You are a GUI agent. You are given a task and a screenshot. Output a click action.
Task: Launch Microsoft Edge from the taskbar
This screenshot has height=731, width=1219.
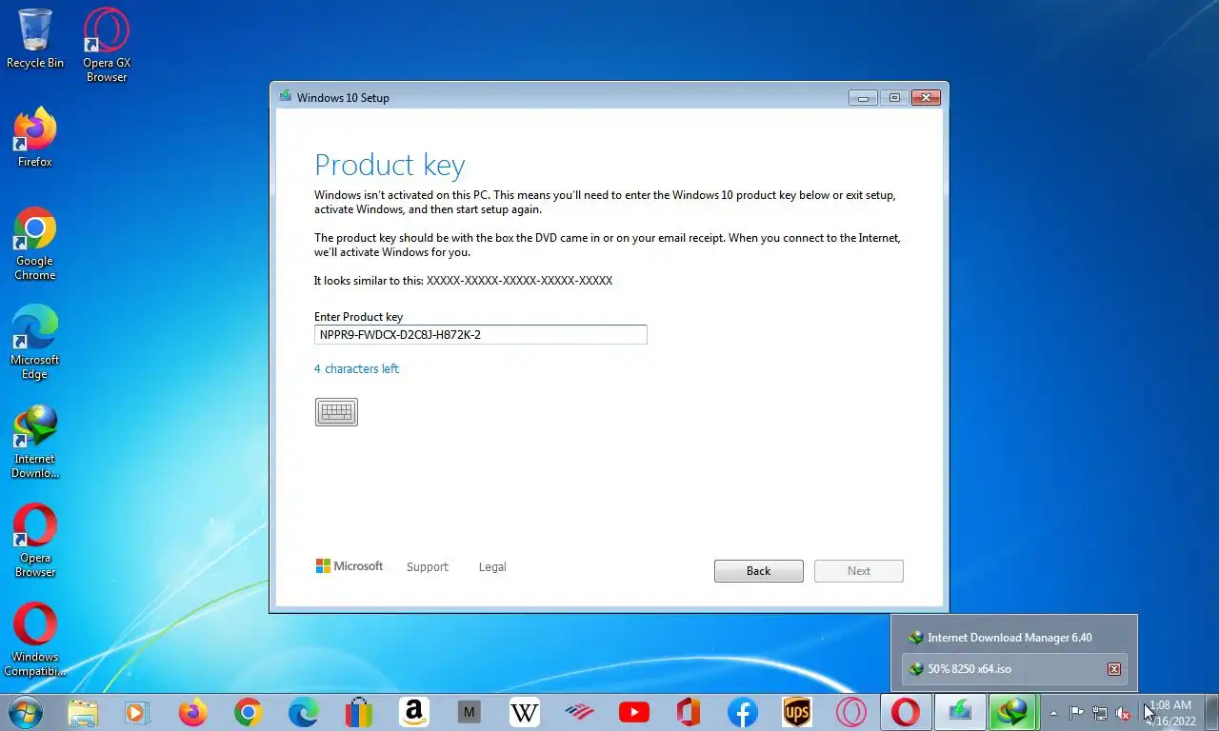304,712
